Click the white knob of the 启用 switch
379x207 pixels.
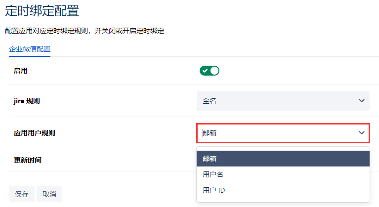214,71
